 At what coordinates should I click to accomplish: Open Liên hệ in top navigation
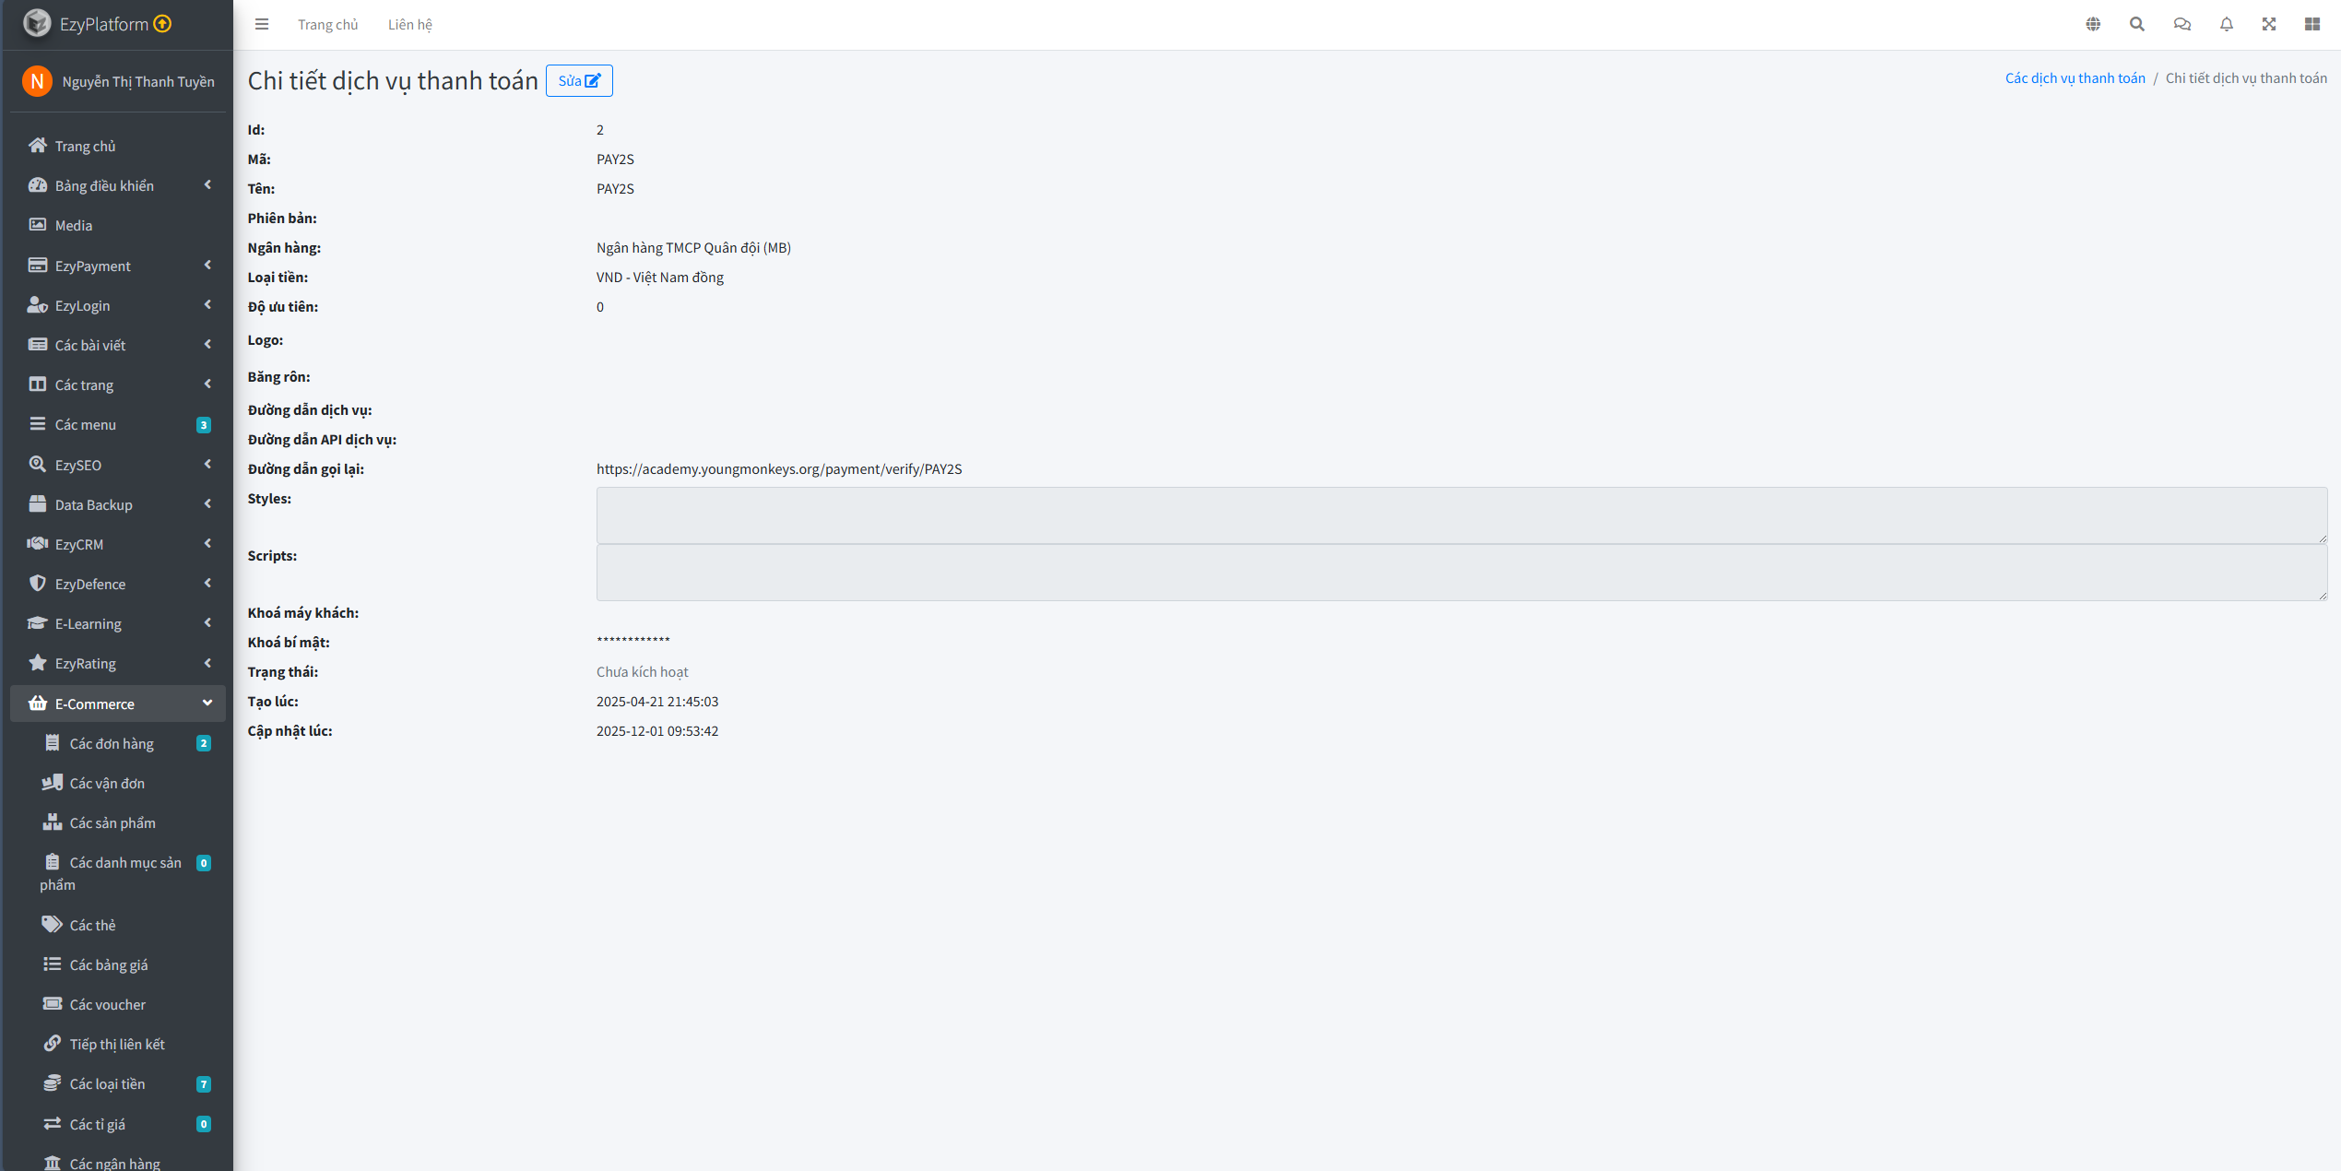[x=409, y=25]
